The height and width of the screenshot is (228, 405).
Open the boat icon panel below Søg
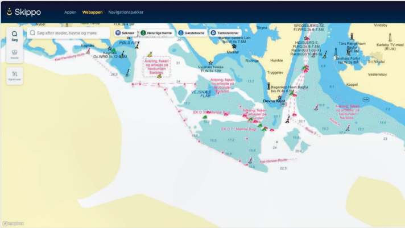click(x=14, y=54)
